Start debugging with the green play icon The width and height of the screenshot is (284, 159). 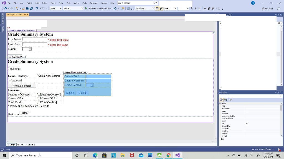tap(86, 8)
